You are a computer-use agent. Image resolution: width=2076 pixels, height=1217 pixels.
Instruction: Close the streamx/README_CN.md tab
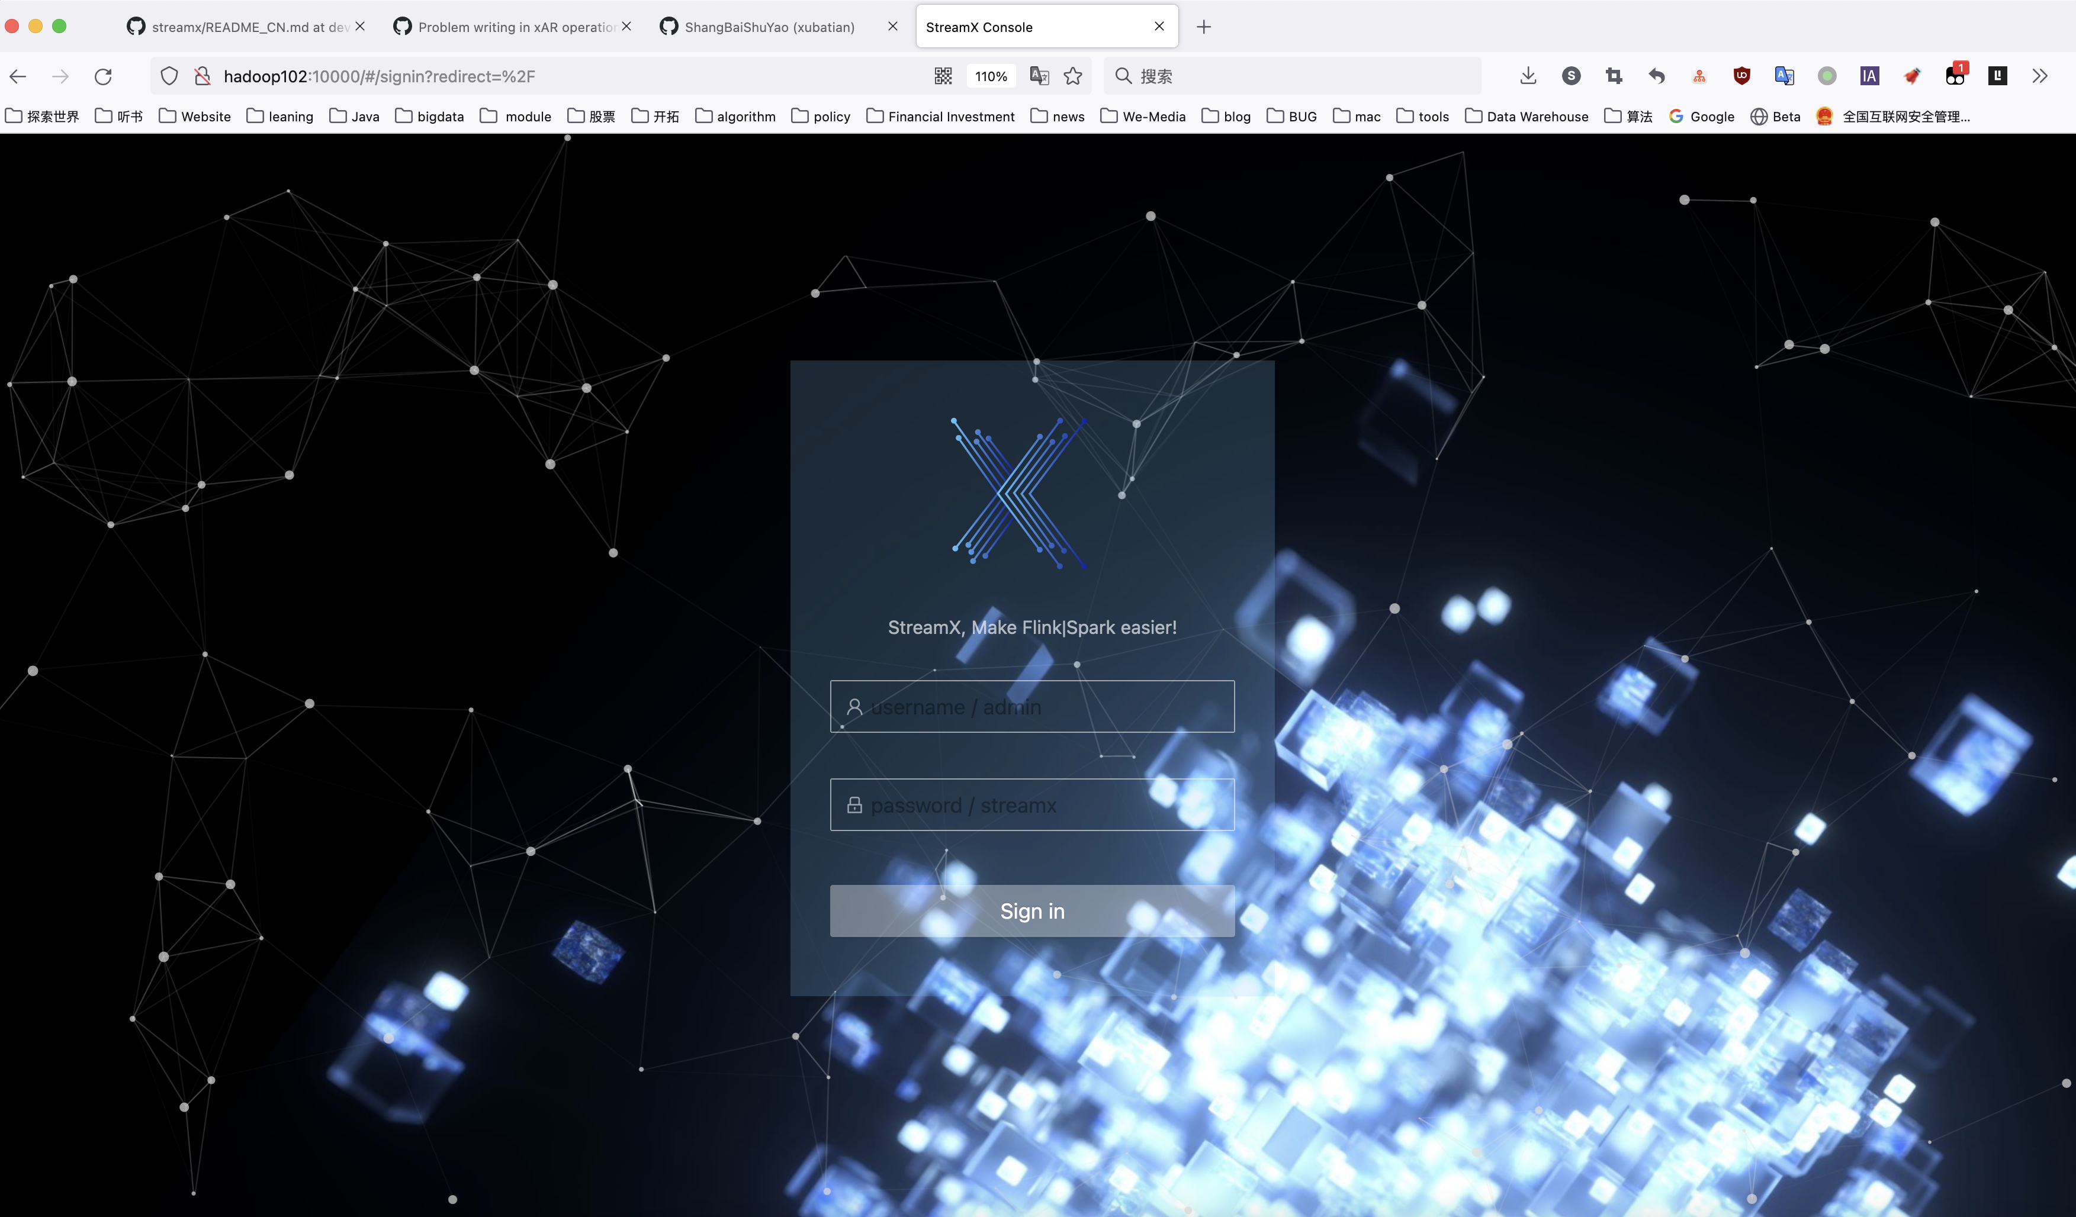(x=360, y=27)
